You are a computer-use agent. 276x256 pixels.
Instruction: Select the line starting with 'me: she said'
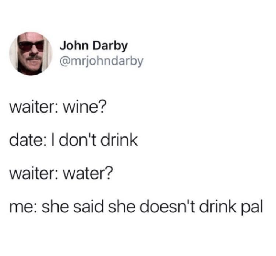(x=136, y=207)
